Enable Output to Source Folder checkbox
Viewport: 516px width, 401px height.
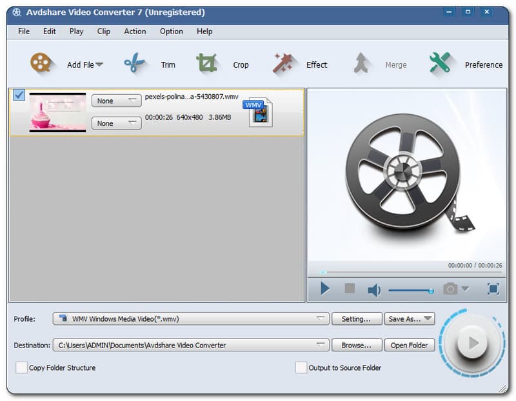click(301, 367)
